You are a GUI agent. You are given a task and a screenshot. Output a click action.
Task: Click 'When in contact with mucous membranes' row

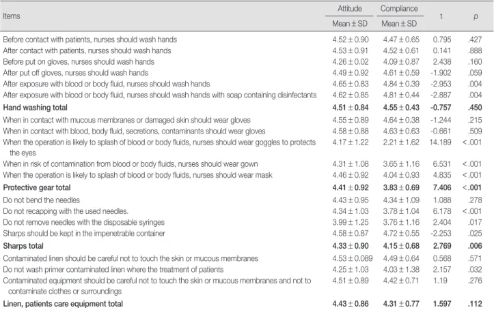(126, 120)
